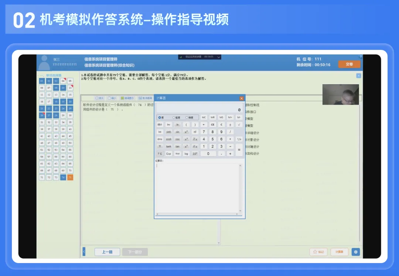399x276 pixels.
Task: Click the webcam video thumbnail
Action: point(341,94)
